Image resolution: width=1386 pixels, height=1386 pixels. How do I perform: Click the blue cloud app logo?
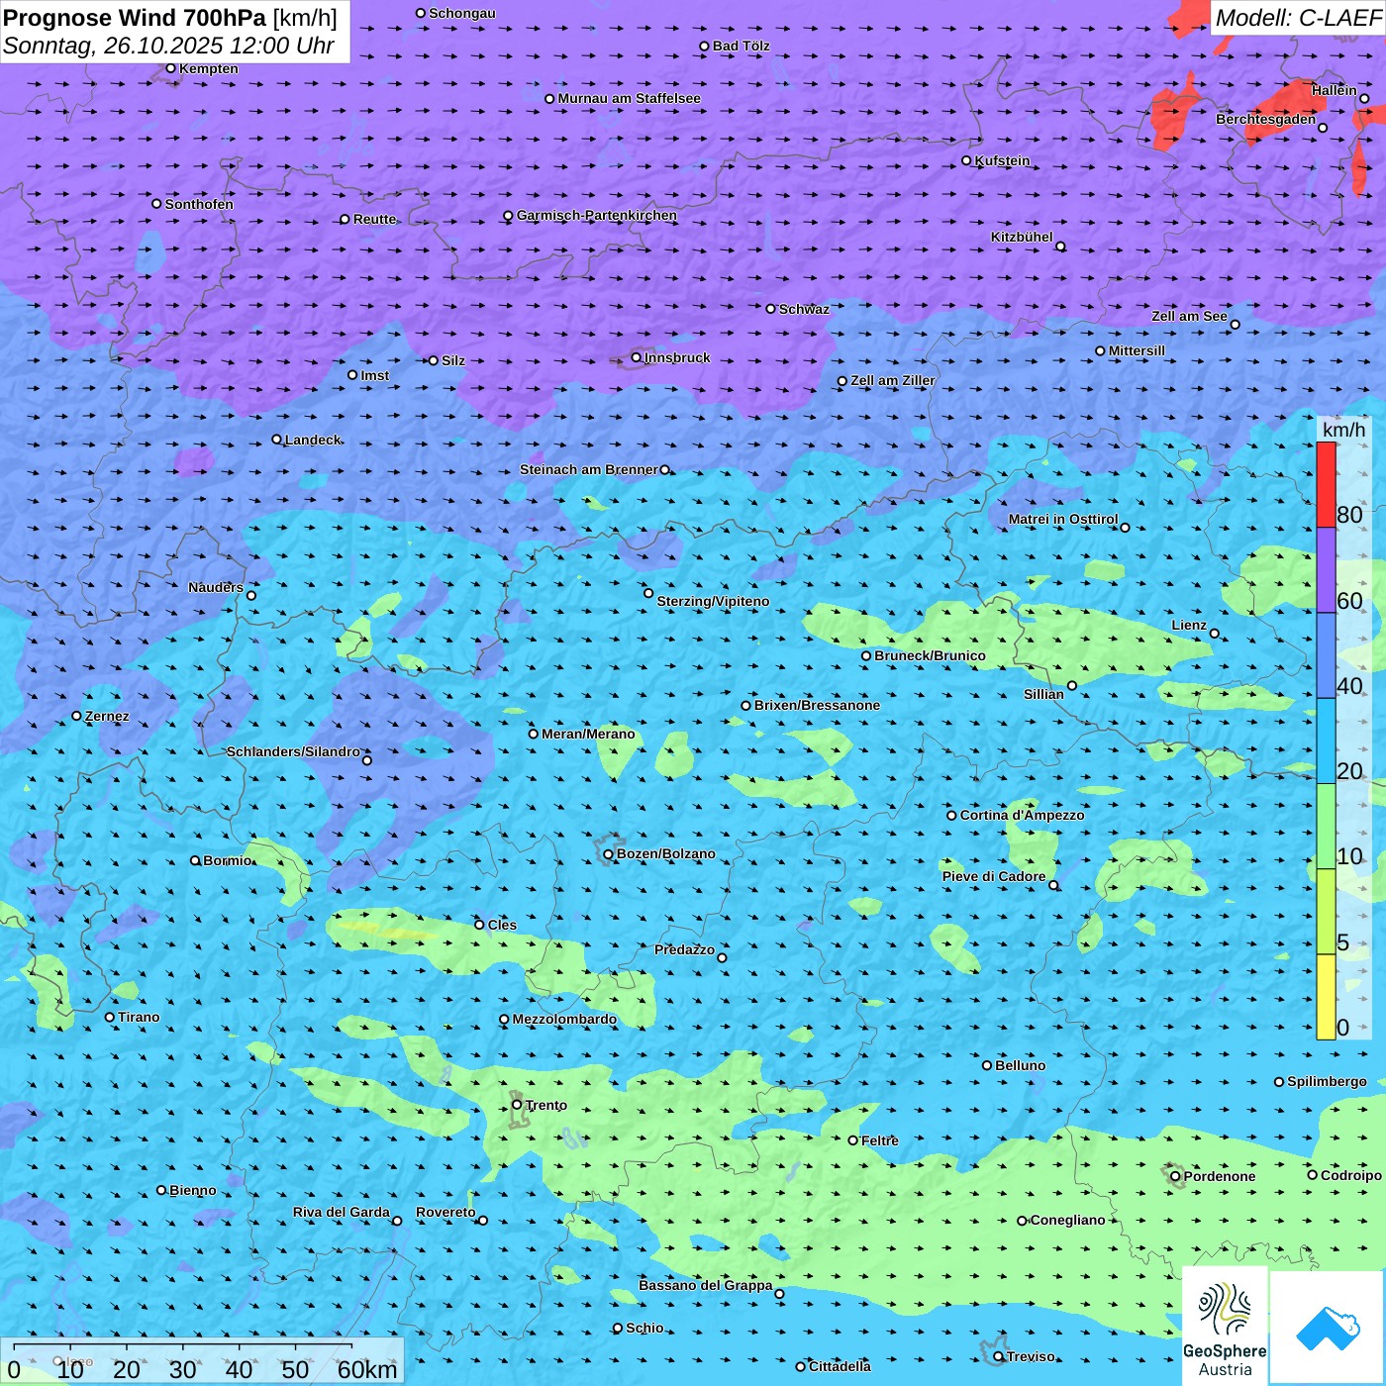(1328, 1328)
